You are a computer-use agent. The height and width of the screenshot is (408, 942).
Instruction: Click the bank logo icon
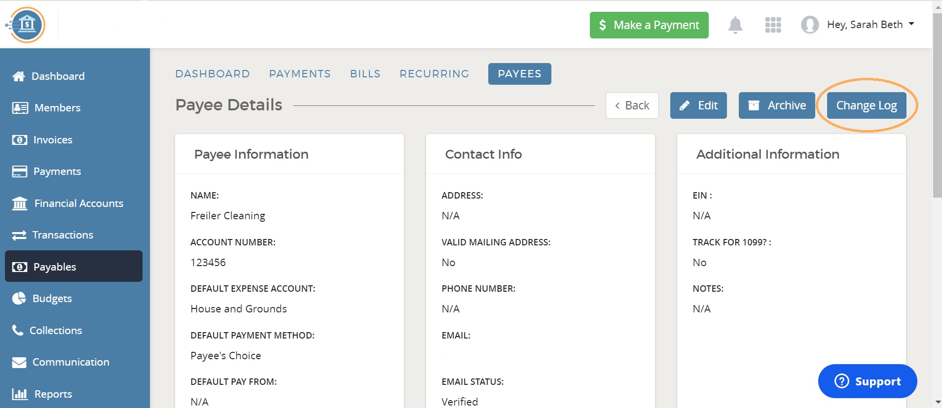pyautogui.click(x=26, y=25)
